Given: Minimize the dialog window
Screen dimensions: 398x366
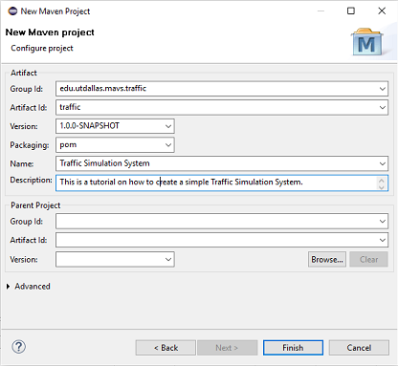Looking at the screenshot, I should pyautogui.click(x=321, y=11).
